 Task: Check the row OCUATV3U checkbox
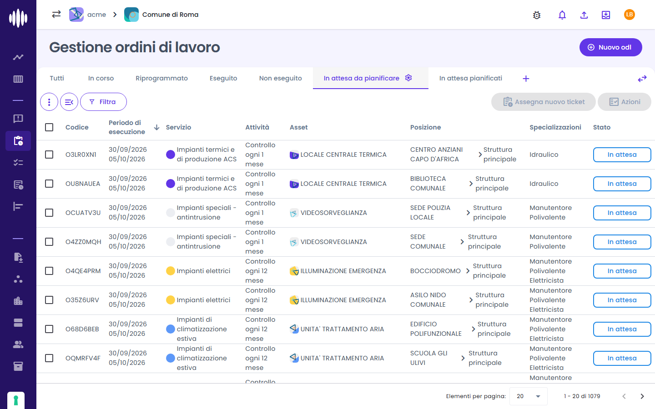pyautogui.click(x=49, y=213)
